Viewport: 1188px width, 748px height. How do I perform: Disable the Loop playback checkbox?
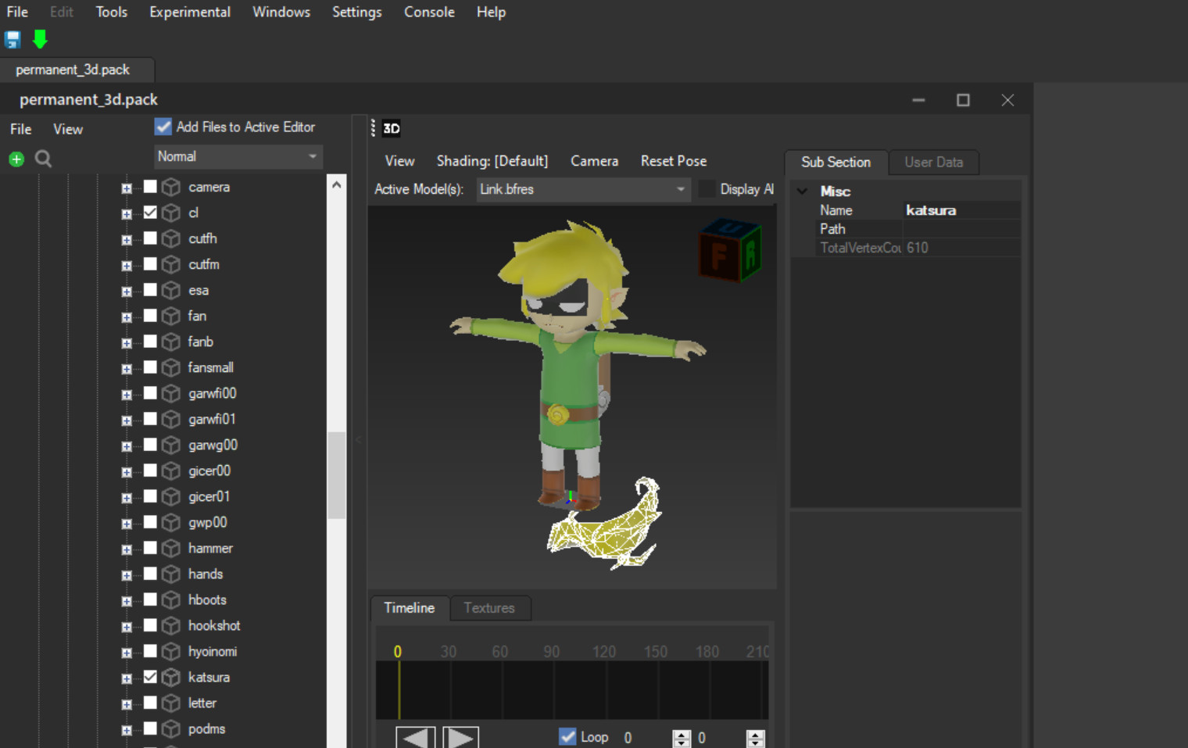(x=567, y=736)
